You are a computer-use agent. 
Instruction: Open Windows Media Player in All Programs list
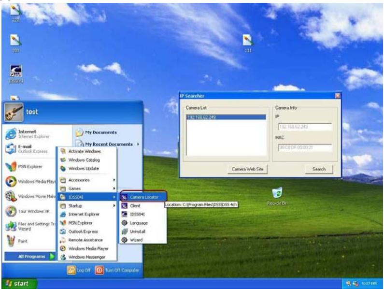[87, 248]
